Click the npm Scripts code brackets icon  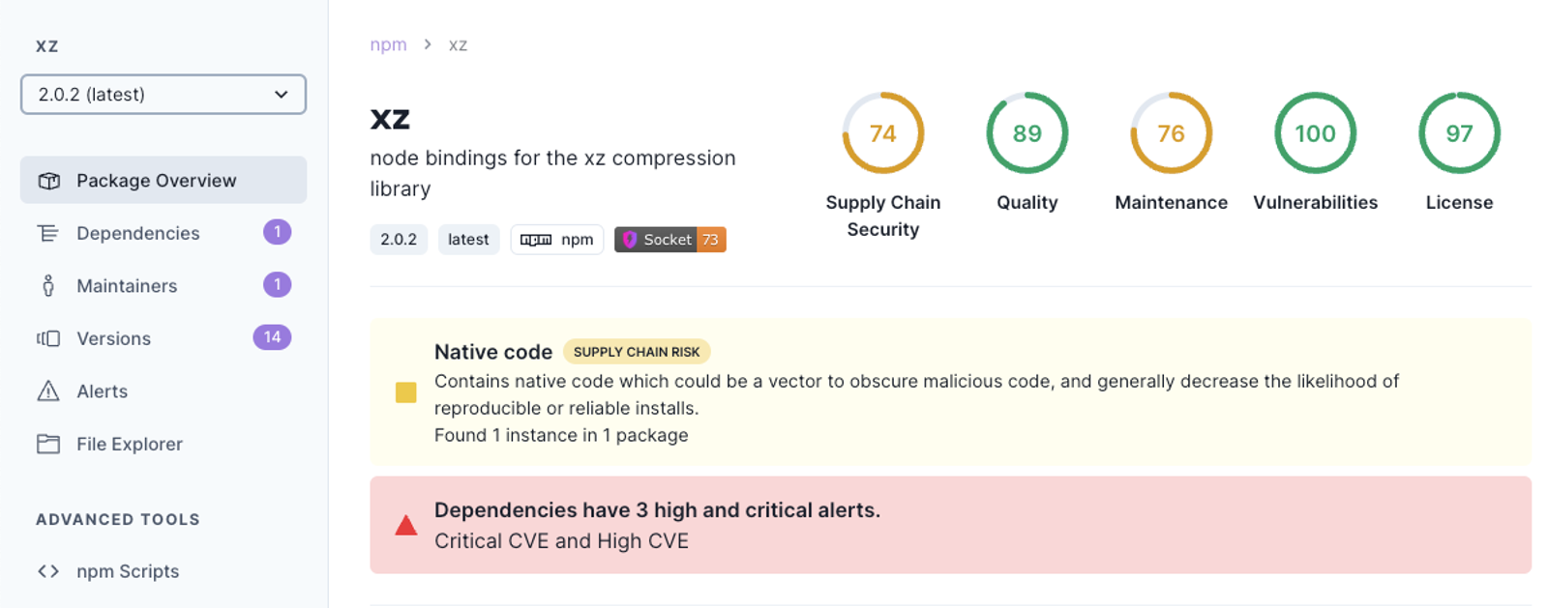coord(48,571)
